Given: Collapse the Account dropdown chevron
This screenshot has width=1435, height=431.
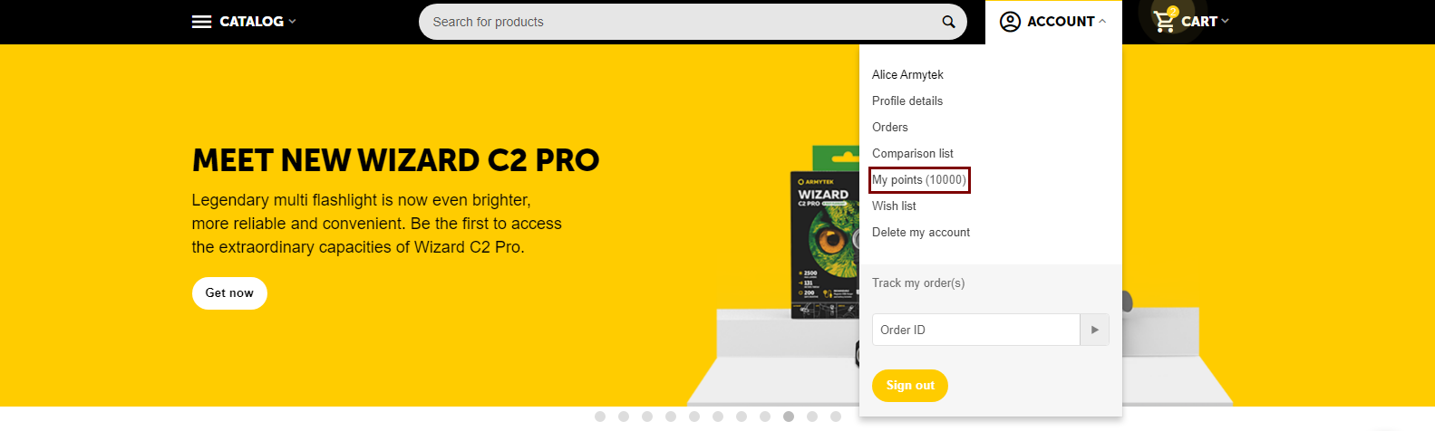Looking at the screenshot, I should (1102, 22).
